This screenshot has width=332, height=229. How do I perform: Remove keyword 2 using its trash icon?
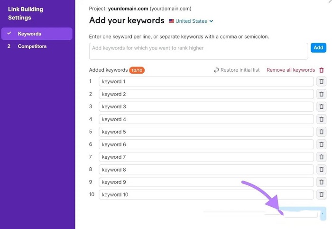[321, 94]
